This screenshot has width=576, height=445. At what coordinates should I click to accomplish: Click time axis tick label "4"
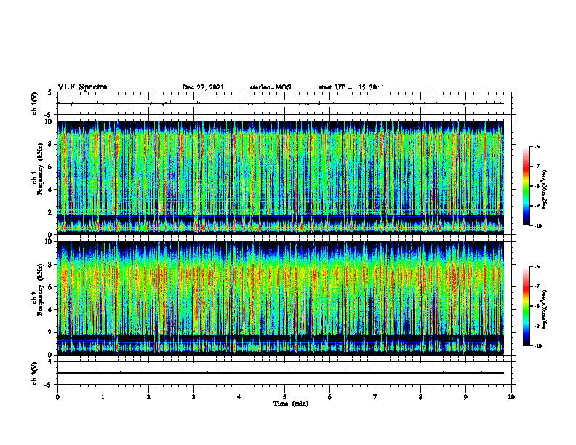point(239,397)
